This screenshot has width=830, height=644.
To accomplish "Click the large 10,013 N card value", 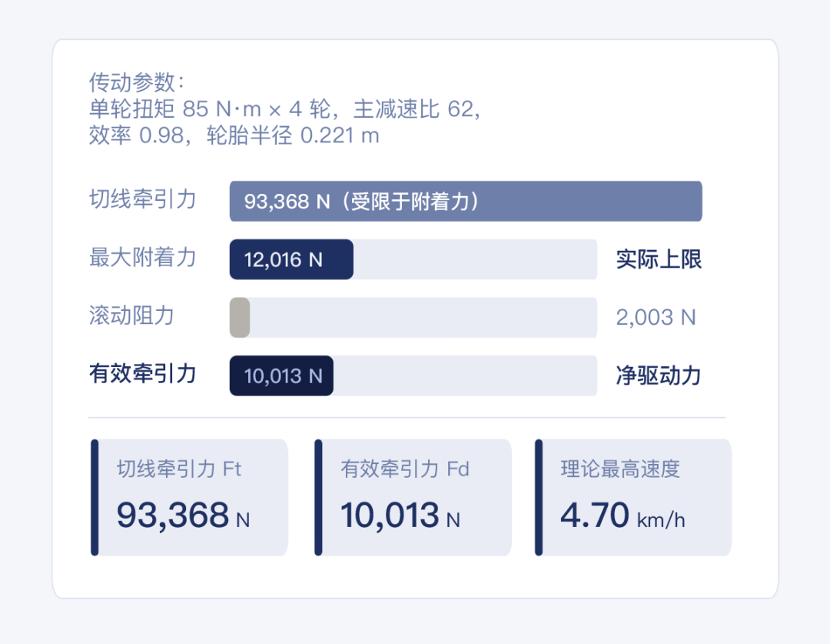I will pos(400,516).
